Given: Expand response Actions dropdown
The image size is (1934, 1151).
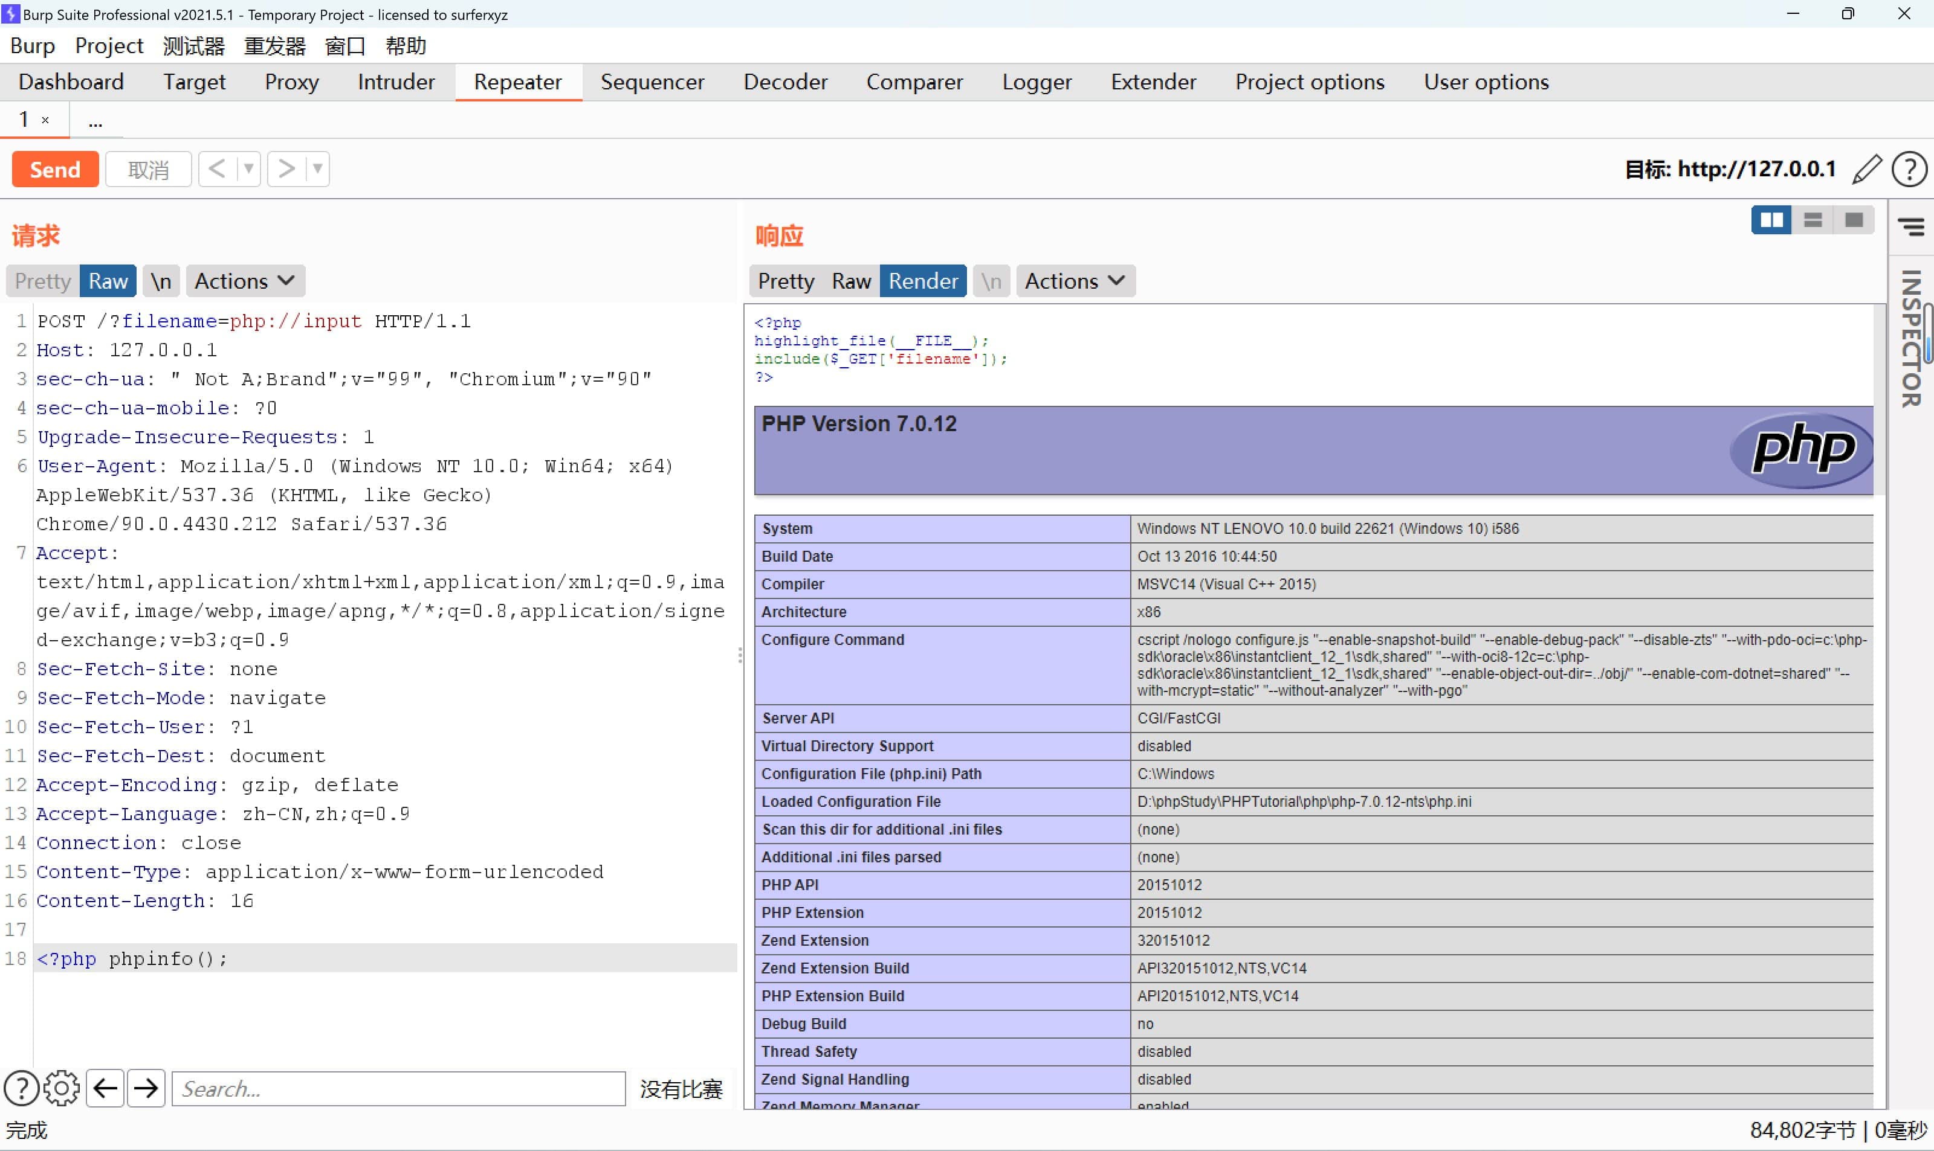Looking at the screenshot, I should (1075, 281).
